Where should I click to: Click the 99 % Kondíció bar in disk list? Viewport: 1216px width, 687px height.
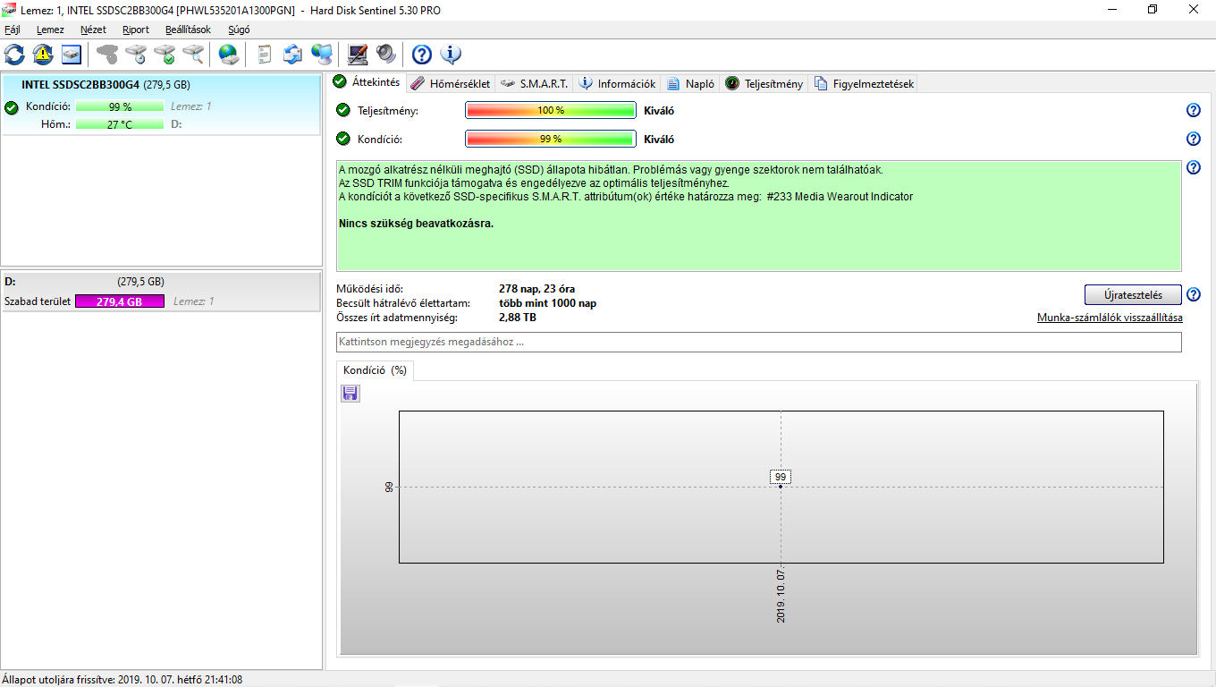(120, 106)
